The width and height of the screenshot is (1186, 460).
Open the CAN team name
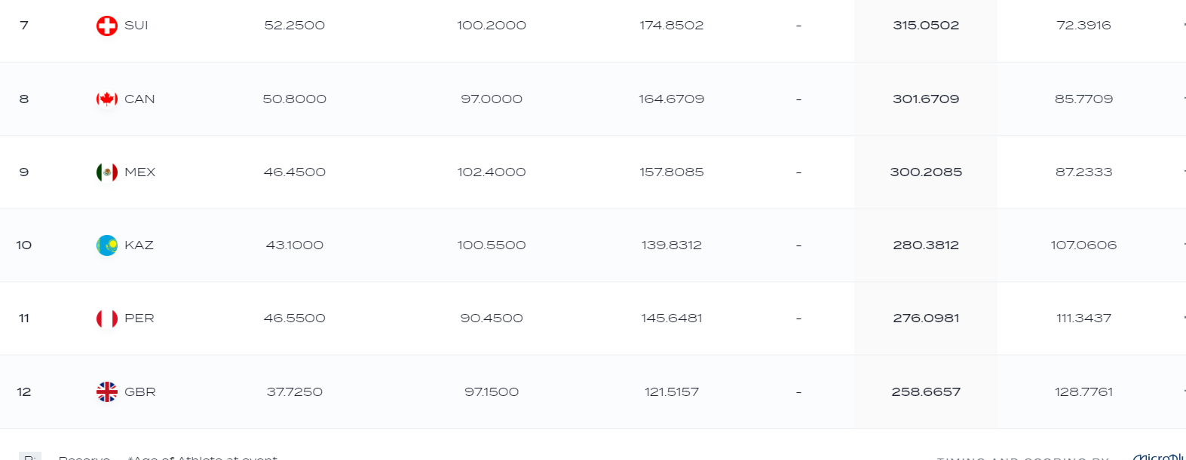click(139, 99)
